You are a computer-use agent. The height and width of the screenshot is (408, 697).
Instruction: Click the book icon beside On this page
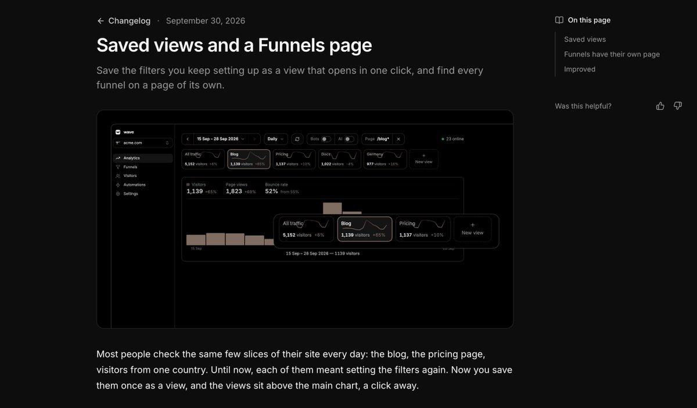click(559, 20)
